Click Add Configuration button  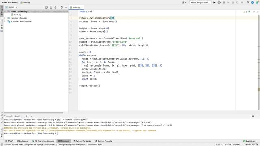coord(200,2)
